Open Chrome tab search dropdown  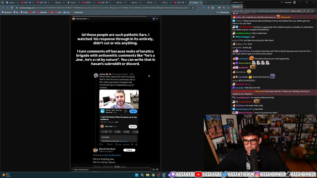pos(2,2)
